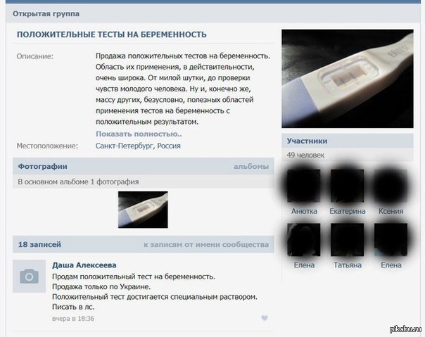Image resolution: width=425 pixels, height=337 pixels.
Task: Open the 18 записей wall header
Action: pyautogui.click(x=39, y=245)
